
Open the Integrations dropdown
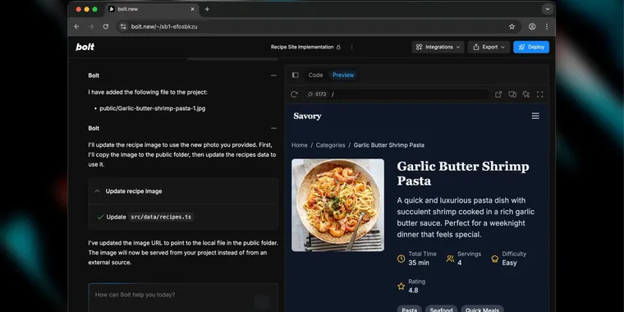[x=438, y=47]
